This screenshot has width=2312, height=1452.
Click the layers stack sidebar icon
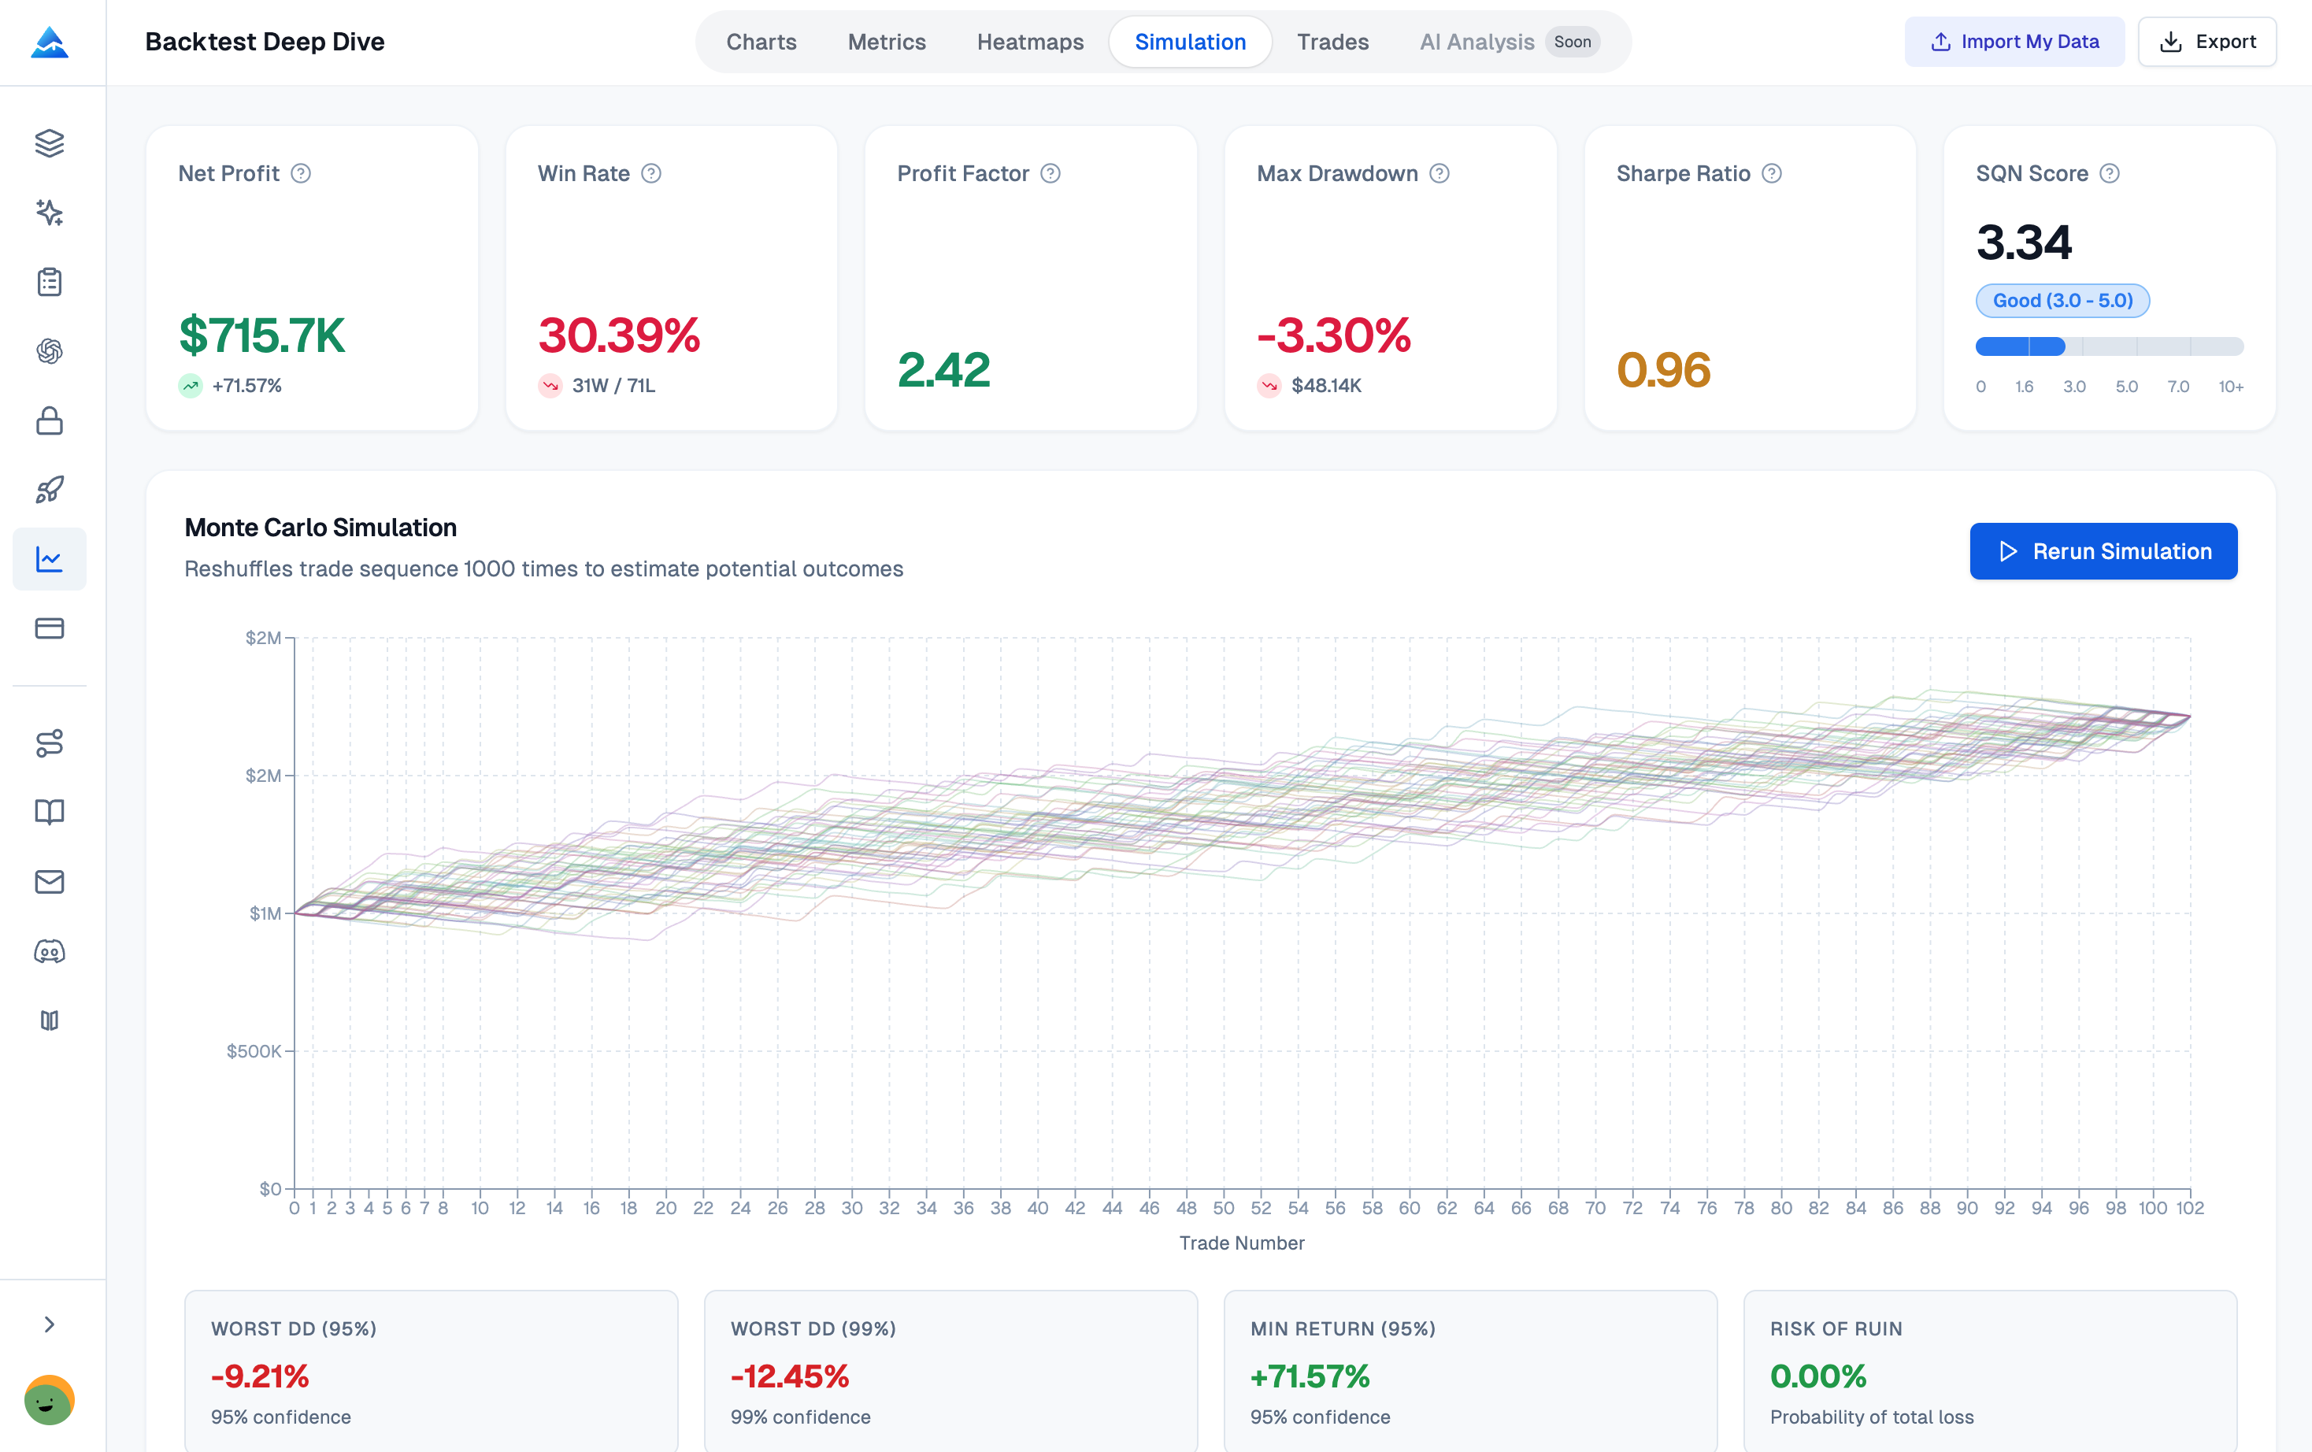coord(49,143)
